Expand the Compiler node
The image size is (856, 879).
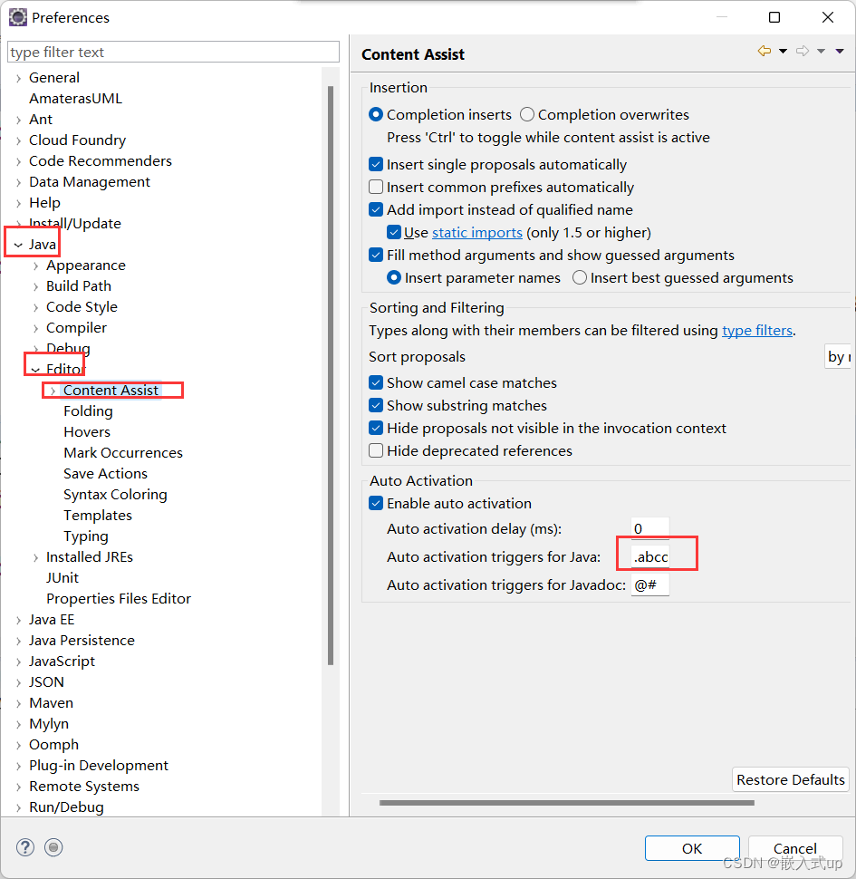[36, 329]
